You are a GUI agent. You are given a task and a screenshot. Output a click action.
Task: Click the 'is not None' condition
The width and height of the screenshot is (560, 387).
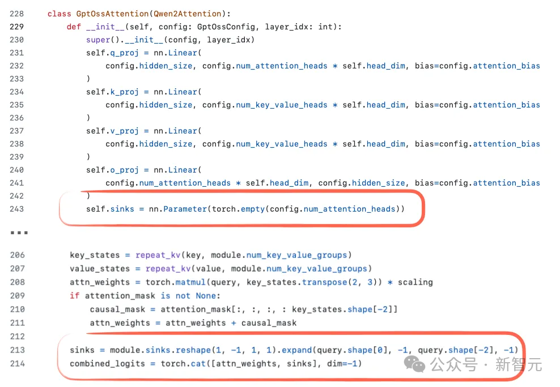click(x=188, y=296)
